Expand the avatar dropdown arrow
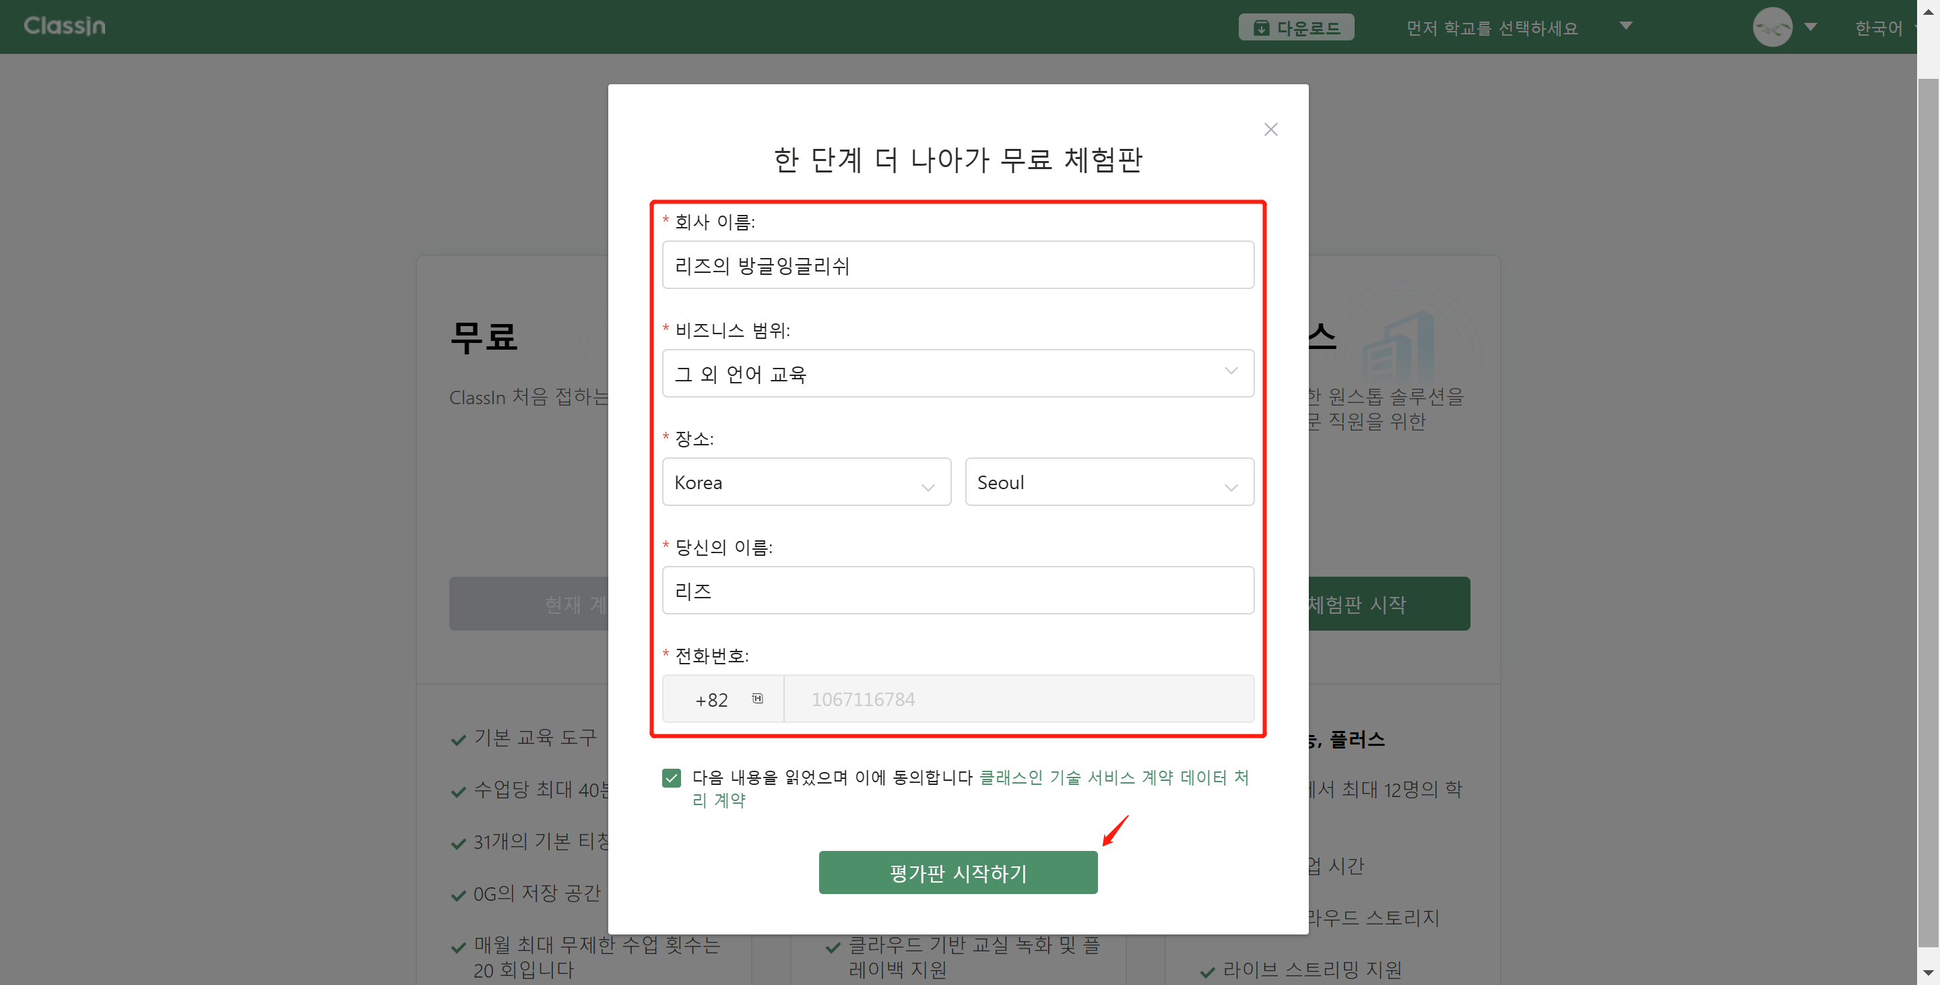 1811,27
